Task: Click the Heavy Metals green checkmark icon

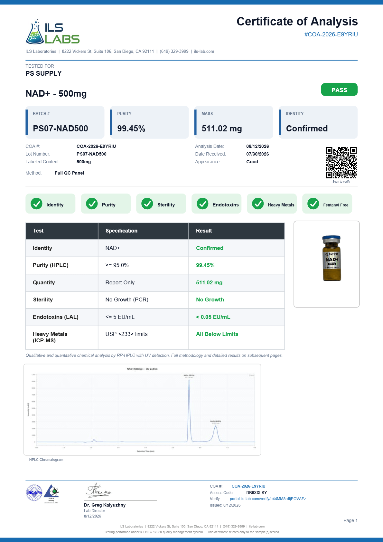Action: pos(258,204)
